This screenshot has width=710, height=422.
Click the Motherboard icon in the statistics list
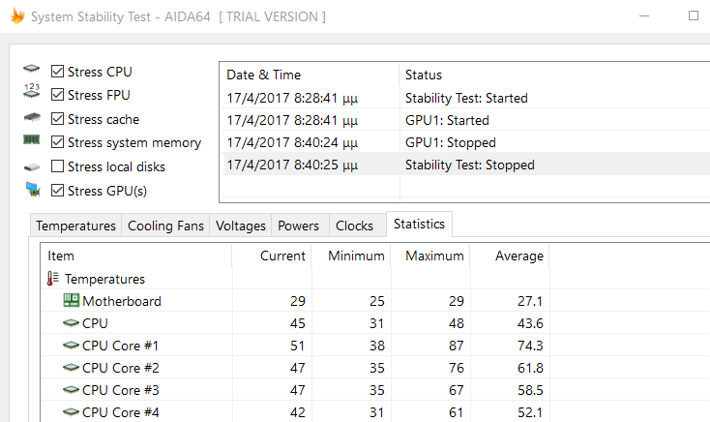[x=71, y=300]
